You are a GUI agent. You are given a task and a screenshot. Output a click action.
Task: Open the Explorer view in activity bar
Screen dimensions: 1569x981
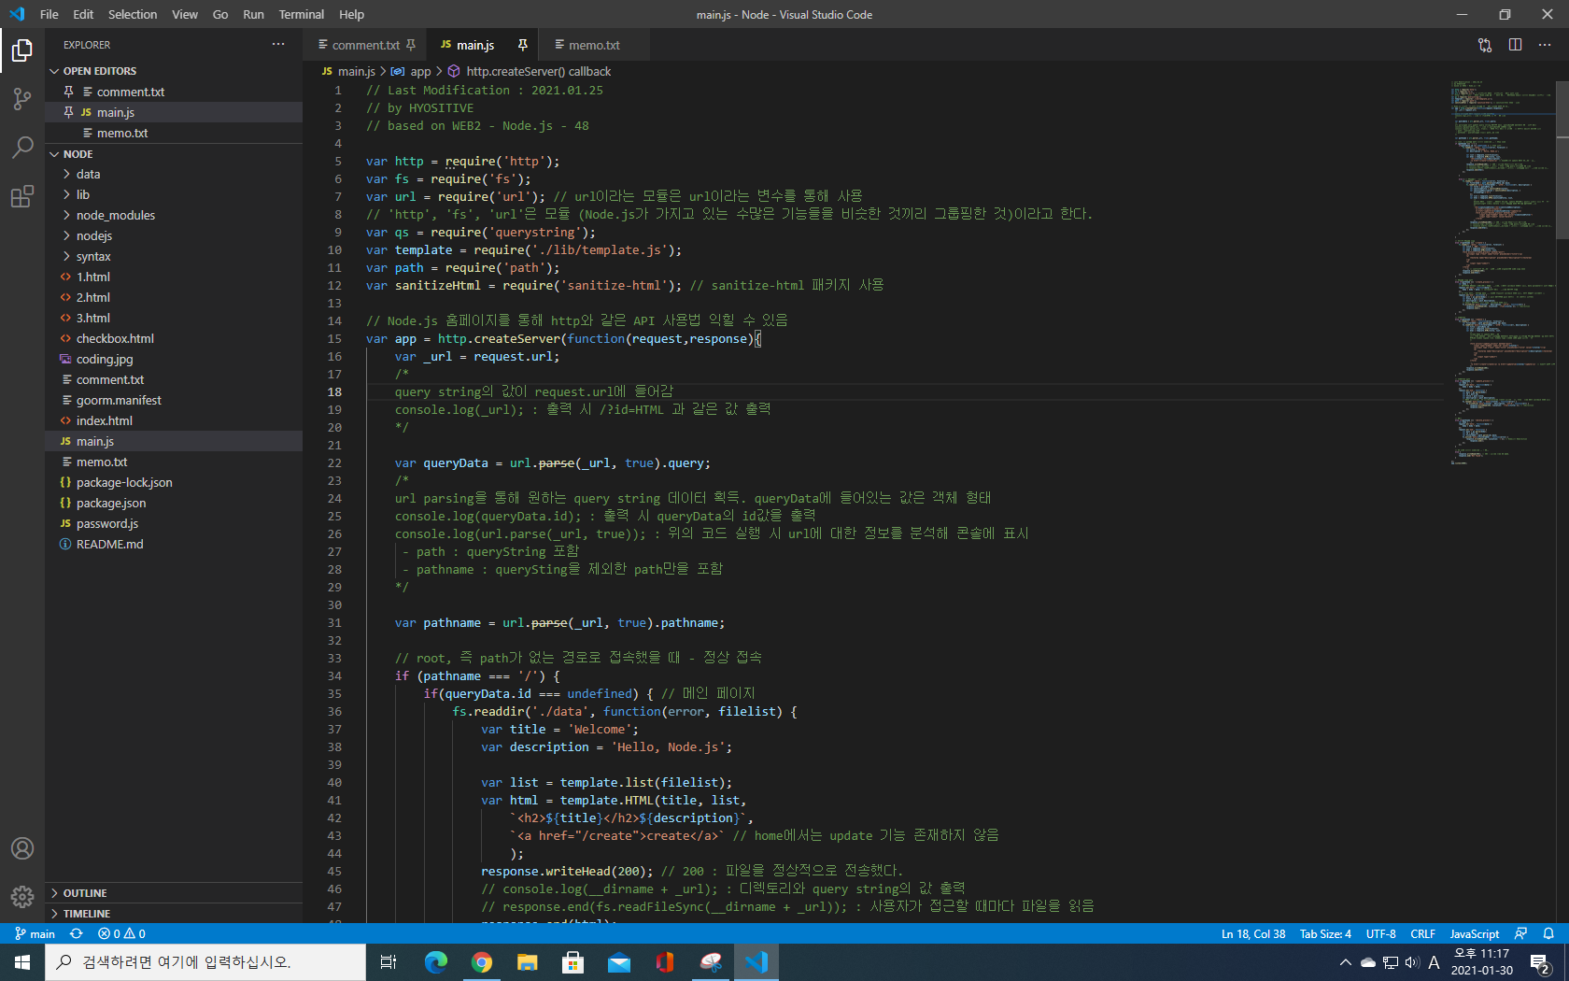point(22,50)
